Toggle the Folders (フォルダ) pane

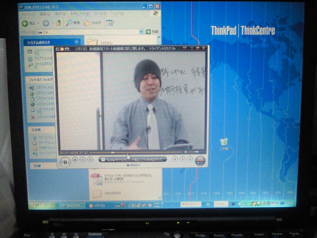tap(93, 23)
